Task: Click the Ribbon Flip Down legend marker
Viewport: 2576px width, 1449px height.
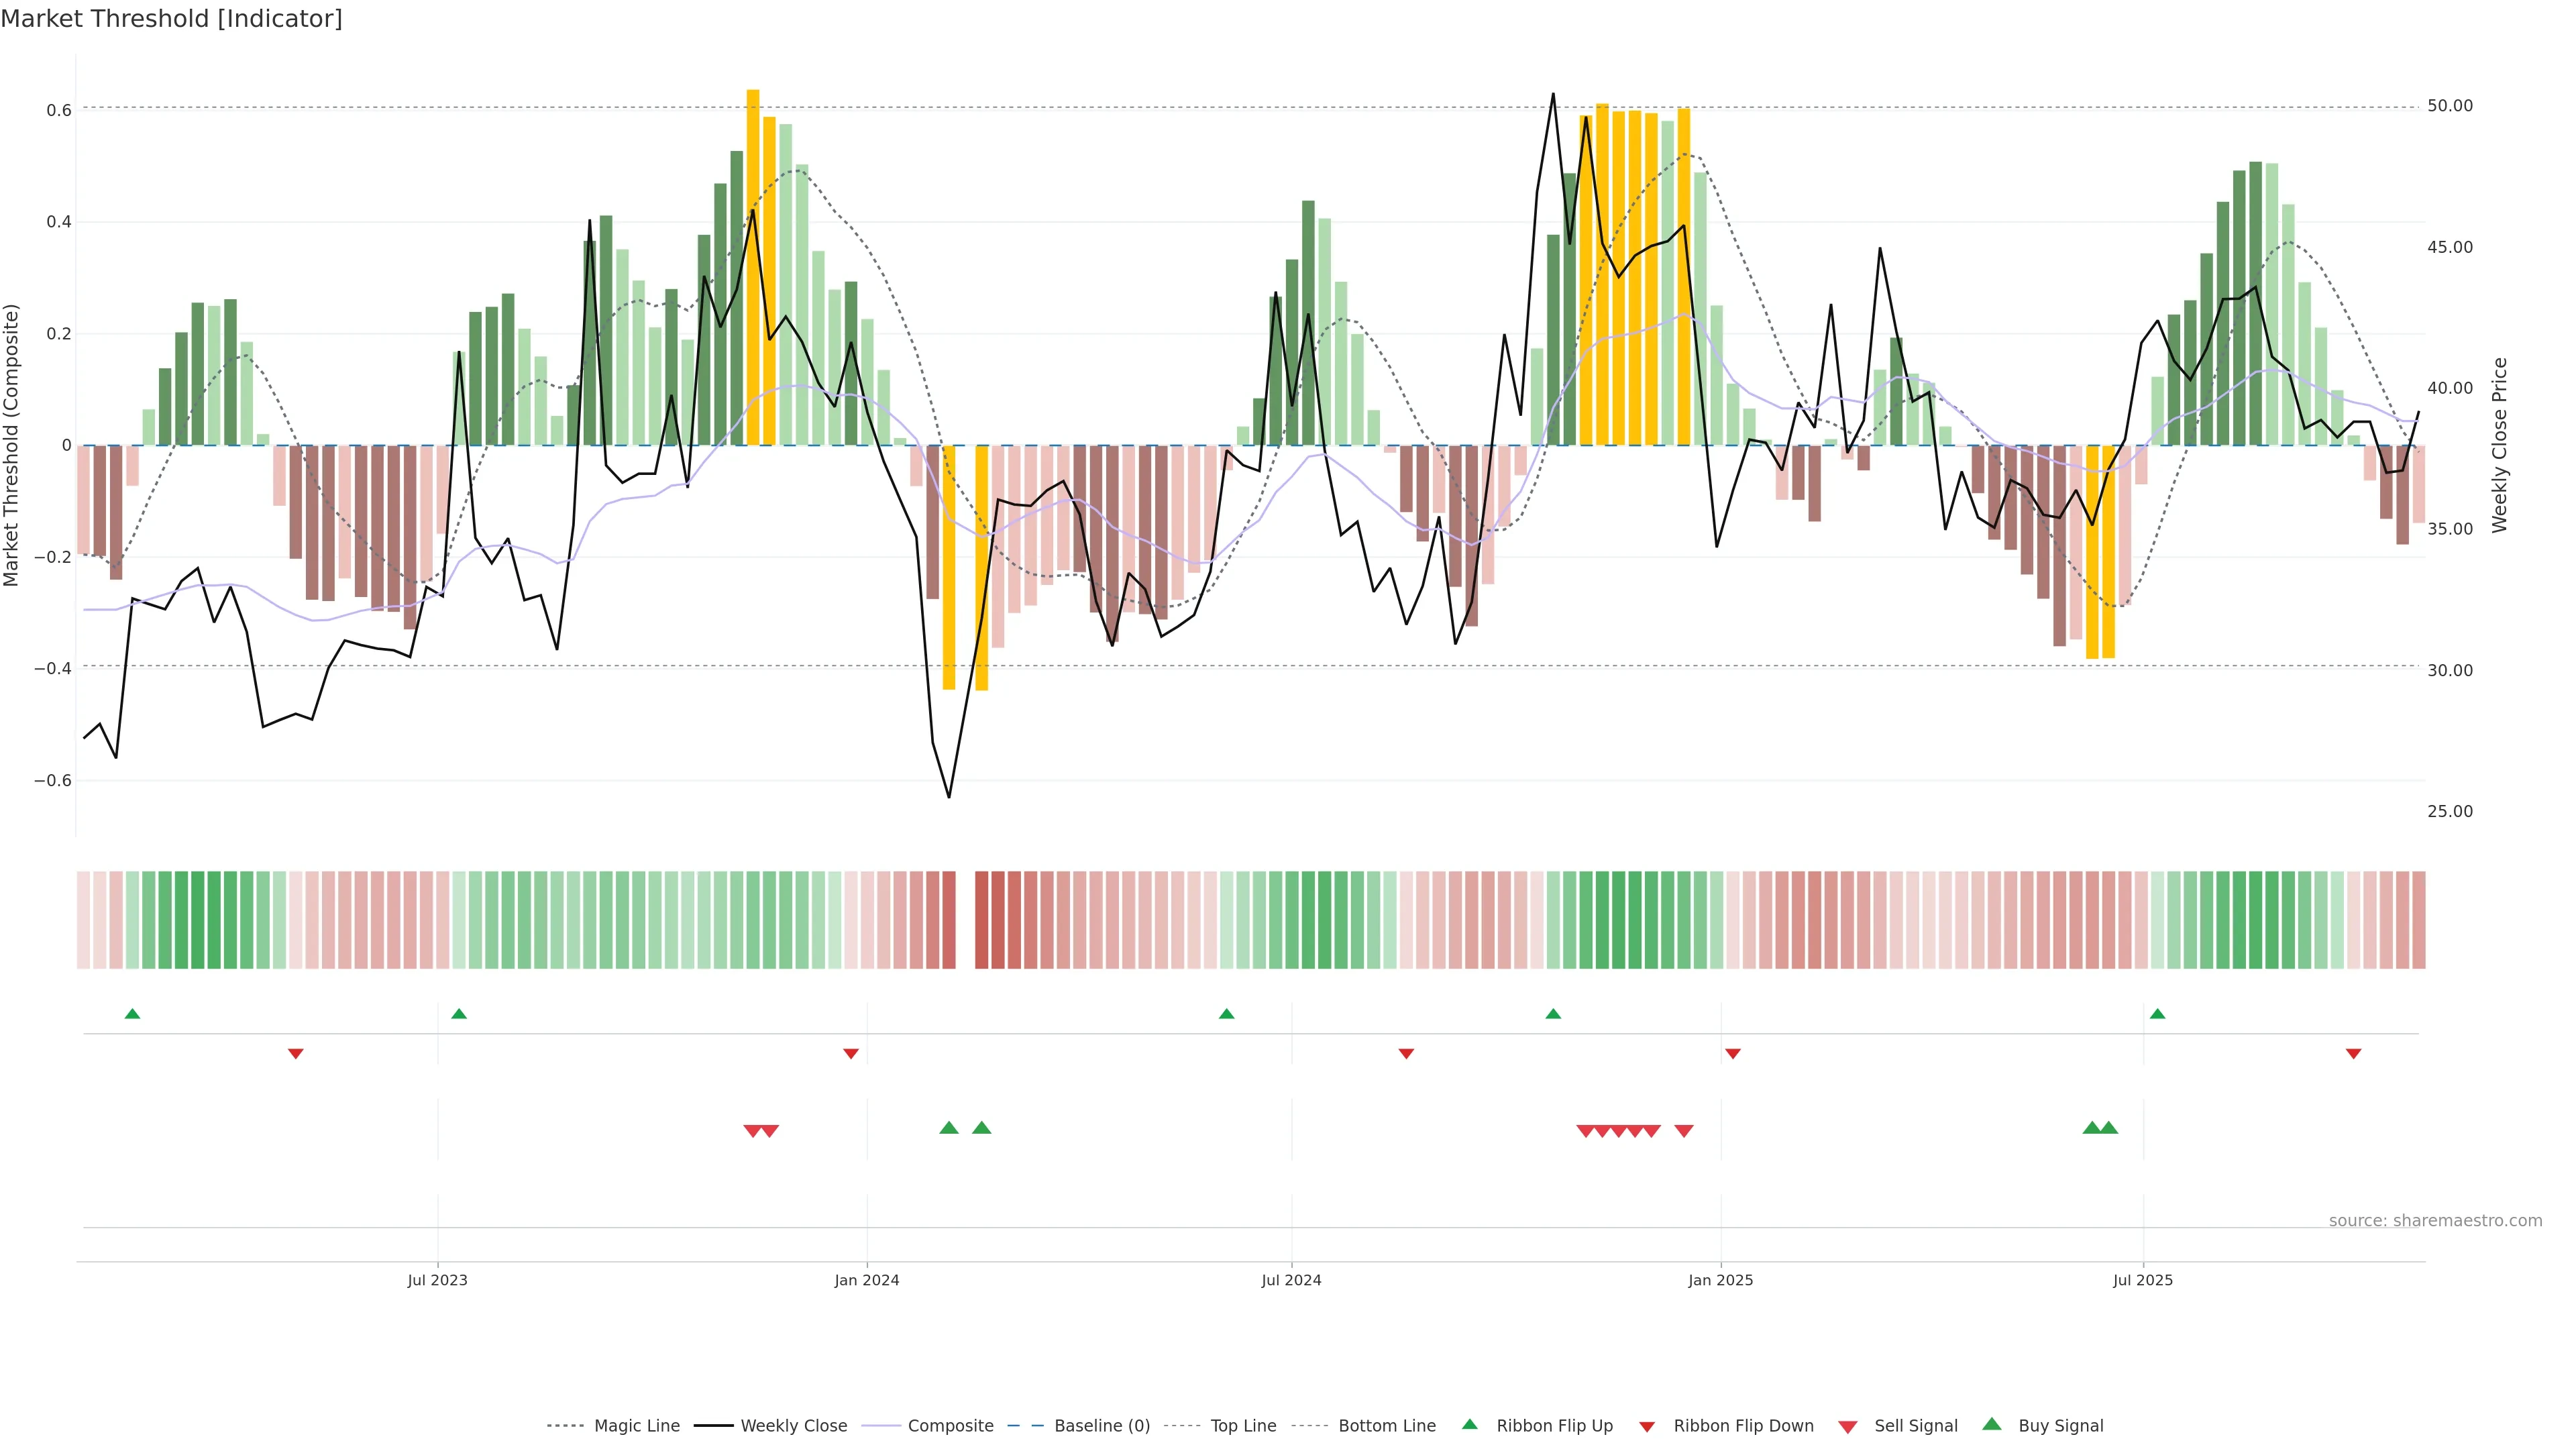Action: (x=1646, y=1427)
